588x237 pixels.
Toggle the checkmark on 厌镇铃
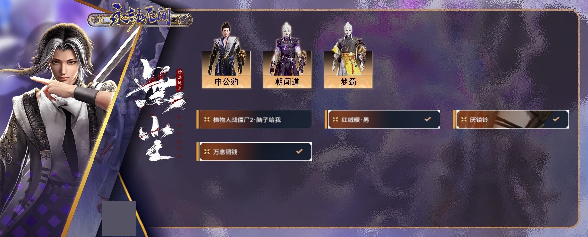click(x=556, y=119)
